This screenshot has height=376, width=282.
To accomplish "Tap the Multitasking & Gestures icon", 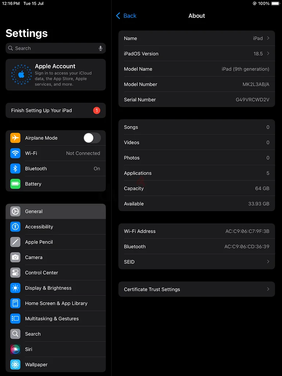I will 15,319.
